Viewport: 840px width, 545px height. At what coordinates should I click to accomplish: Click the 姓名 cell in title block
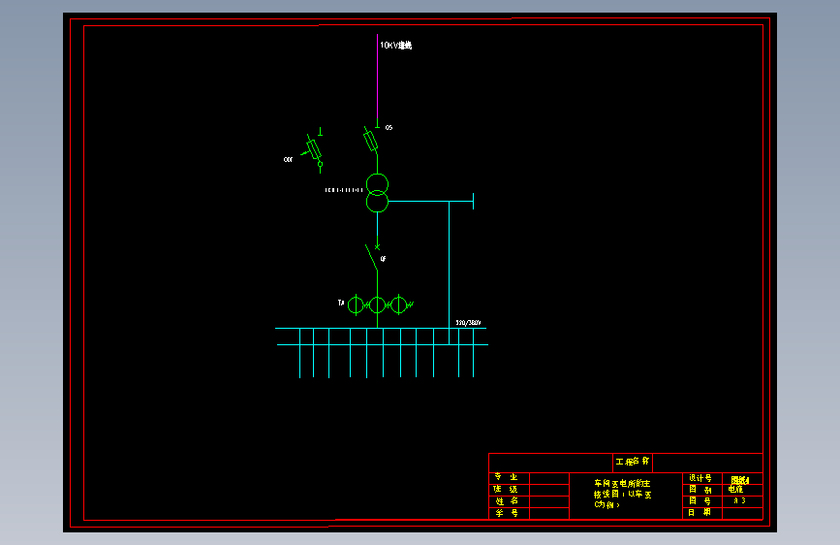[509, 501]
